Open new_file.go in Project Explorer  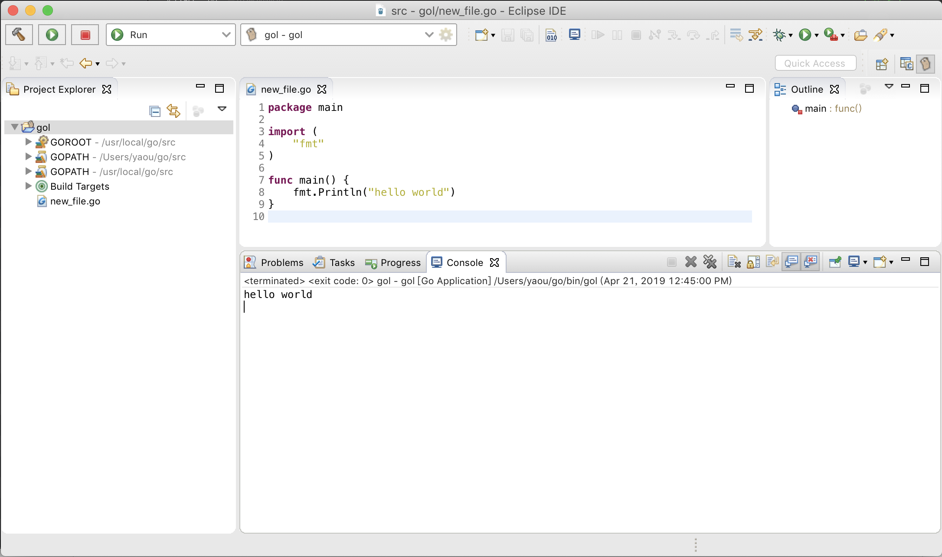[75, 201]
